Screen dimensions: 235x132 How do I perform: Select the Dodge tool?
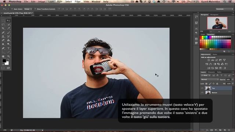(x=8, y=44)
